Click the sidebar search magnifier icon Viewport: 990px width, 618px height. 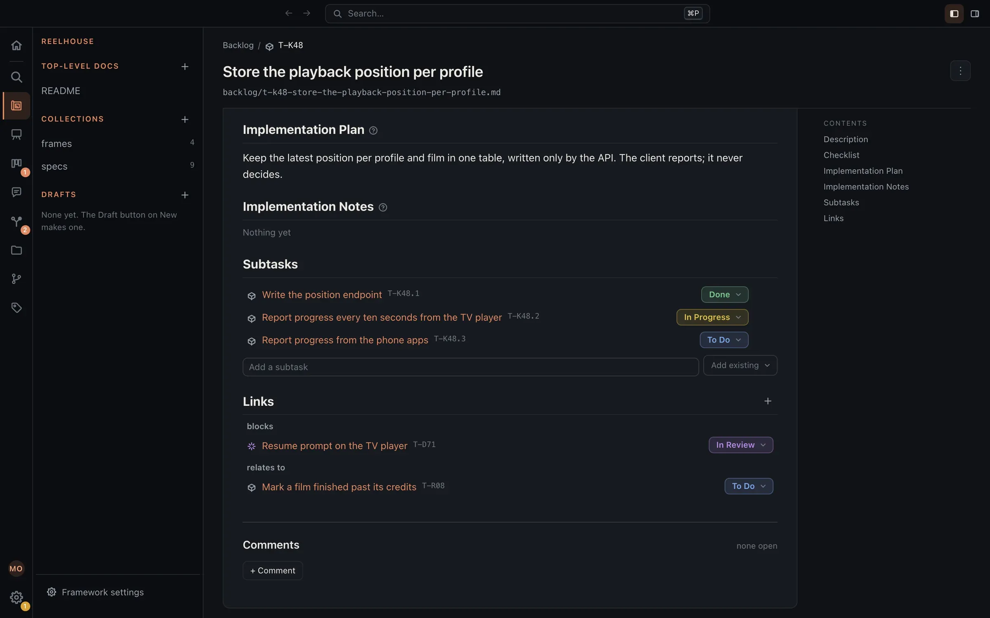click(x=16, y=77)
